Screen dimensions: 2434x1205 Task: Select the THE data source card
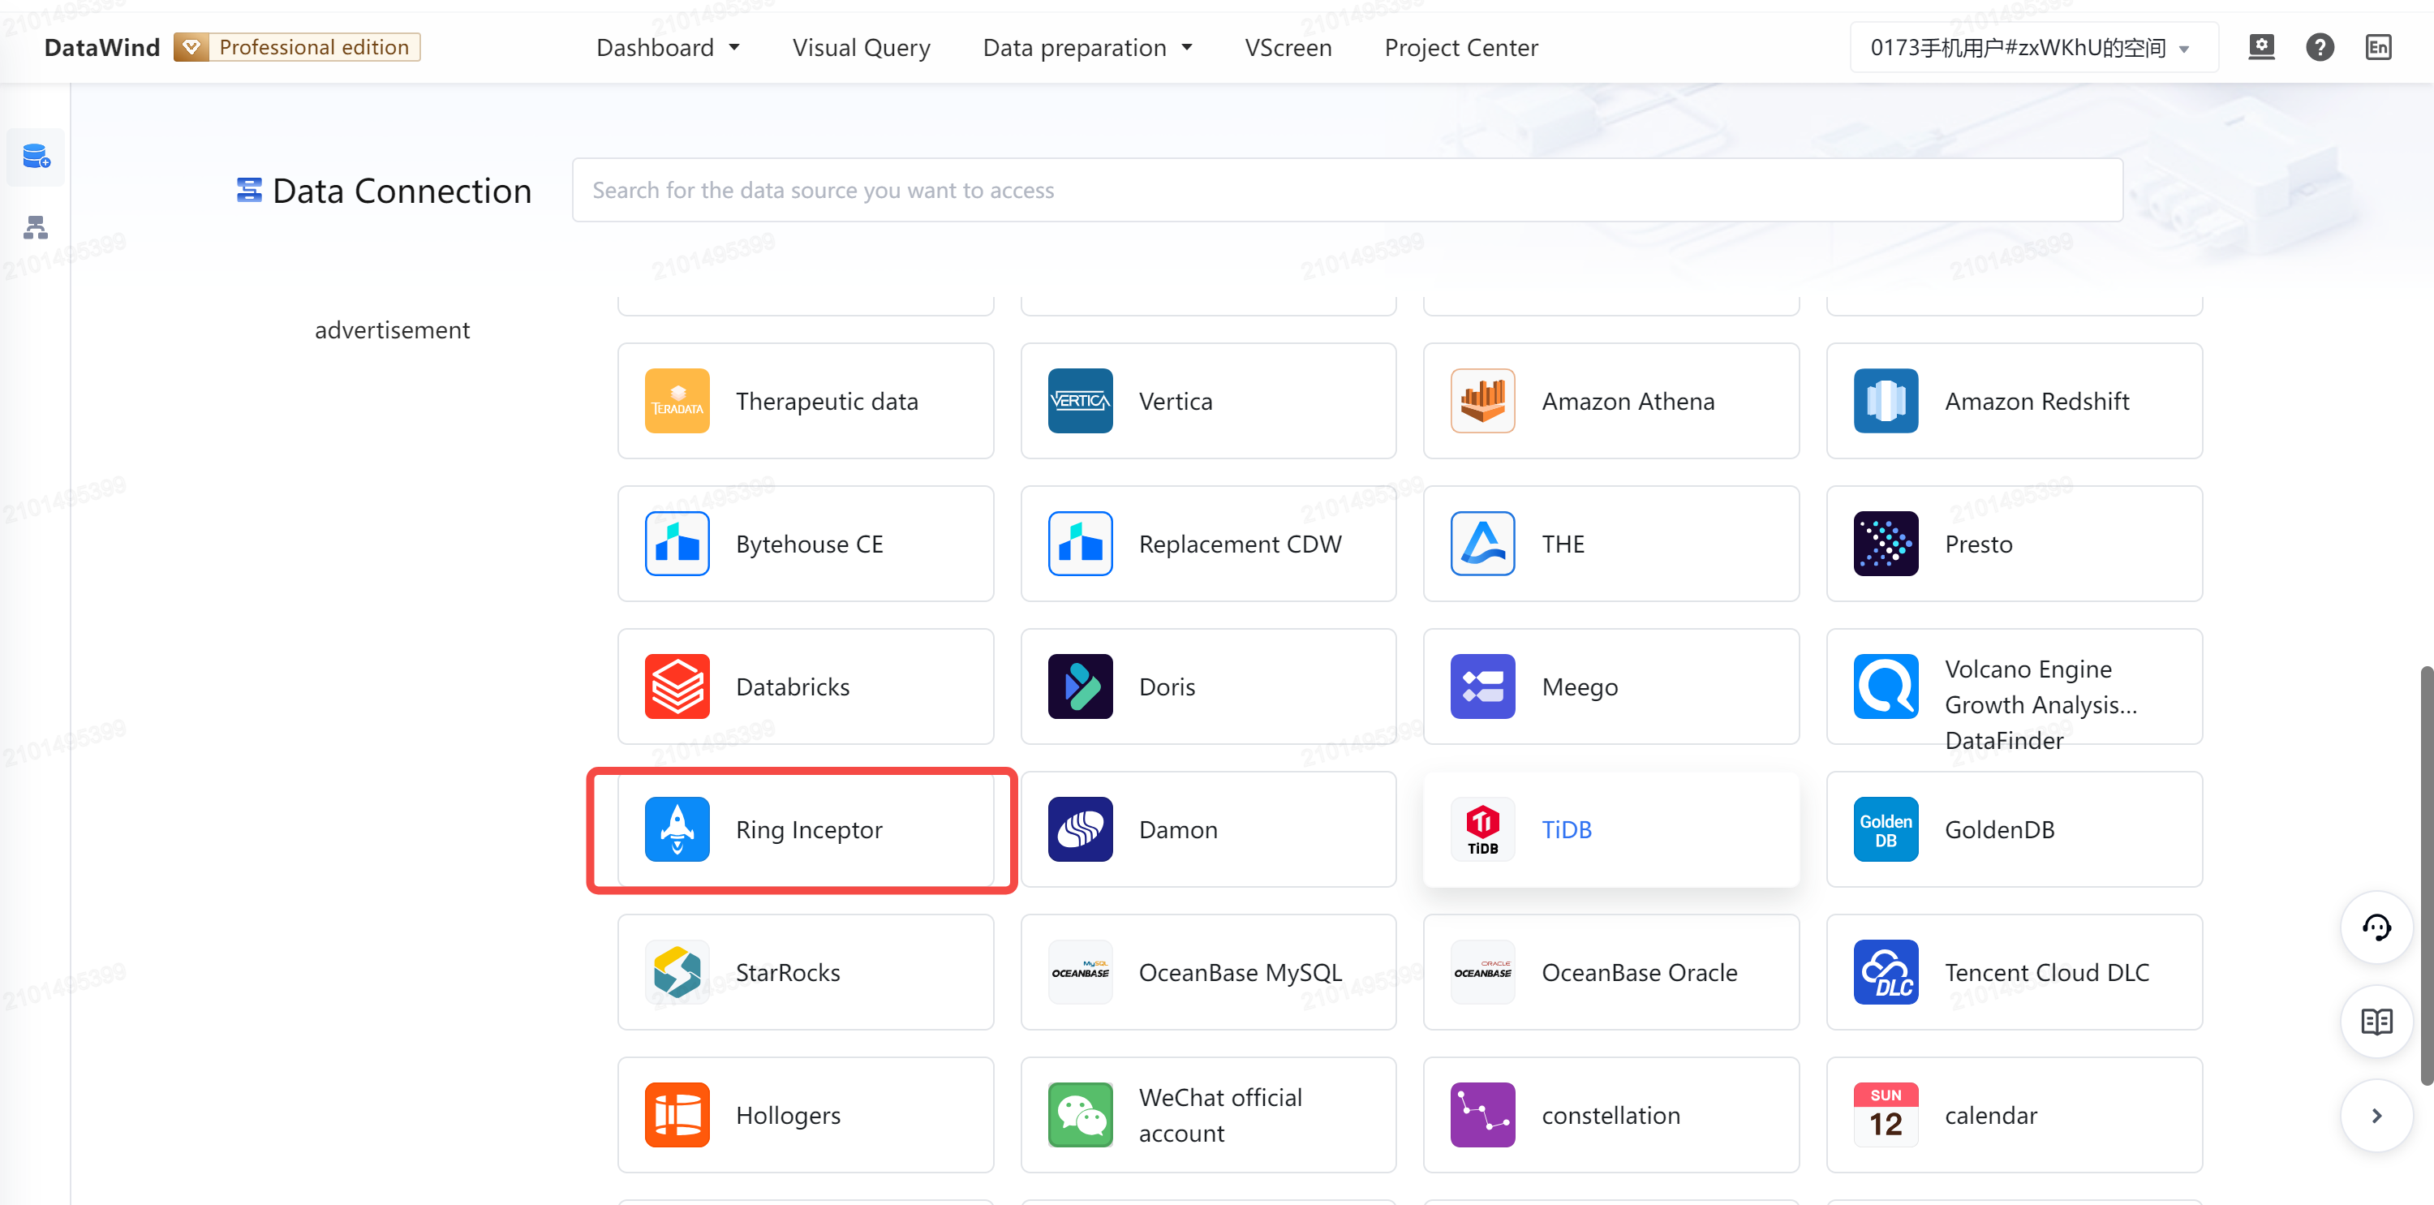point(1611,544)
